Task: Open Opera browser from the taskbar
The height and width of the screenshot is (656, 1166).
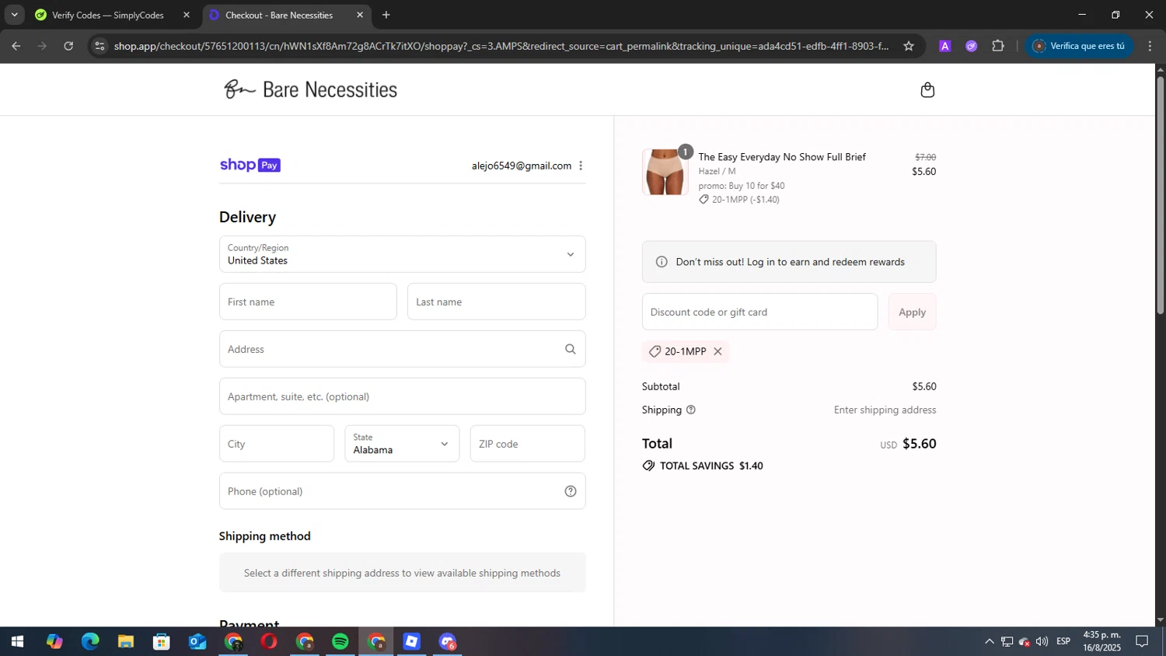Action: click(x=269, y=642)
